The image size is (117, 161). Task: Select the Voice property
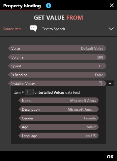pyautogui.click(x=57, y=48)
